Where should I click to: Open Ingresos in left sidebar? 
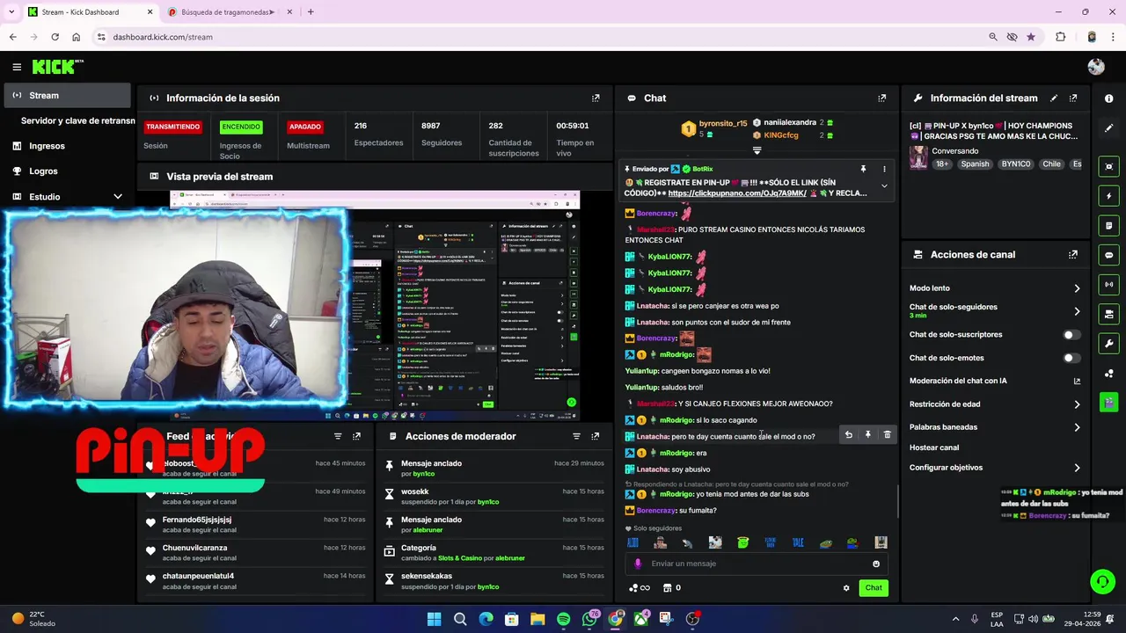[67, 146]
